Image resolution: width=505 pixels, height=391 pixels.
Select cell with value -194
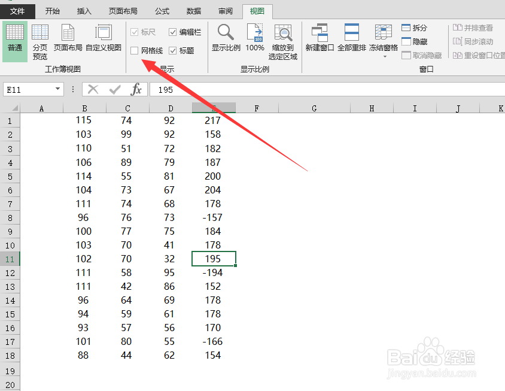214,272
